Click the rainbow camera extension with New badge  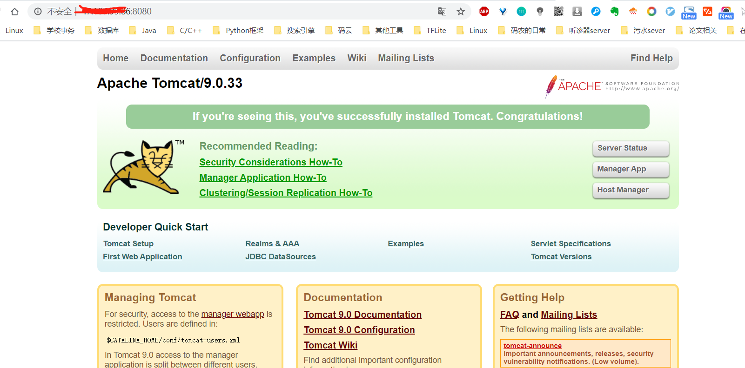[726, 13]
